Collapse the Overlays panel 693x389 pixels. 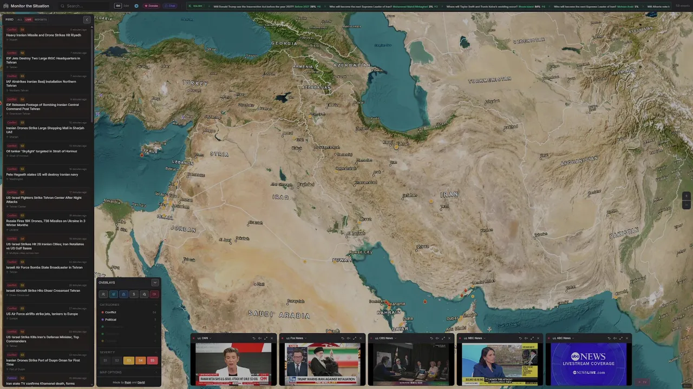pyautogui.click(x=155, y=283)
